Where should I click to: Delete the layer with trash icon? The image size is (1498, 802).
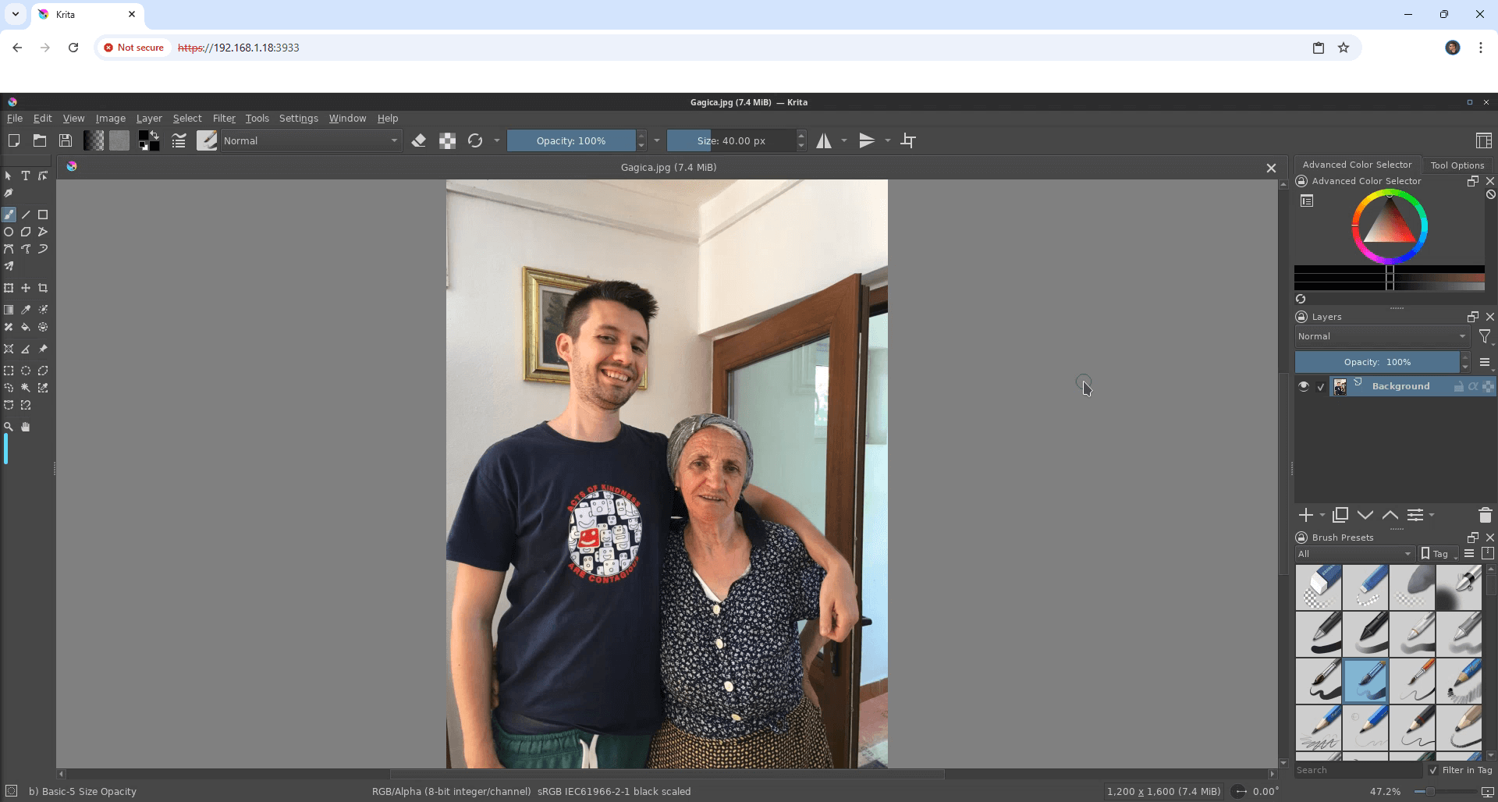1485,515
